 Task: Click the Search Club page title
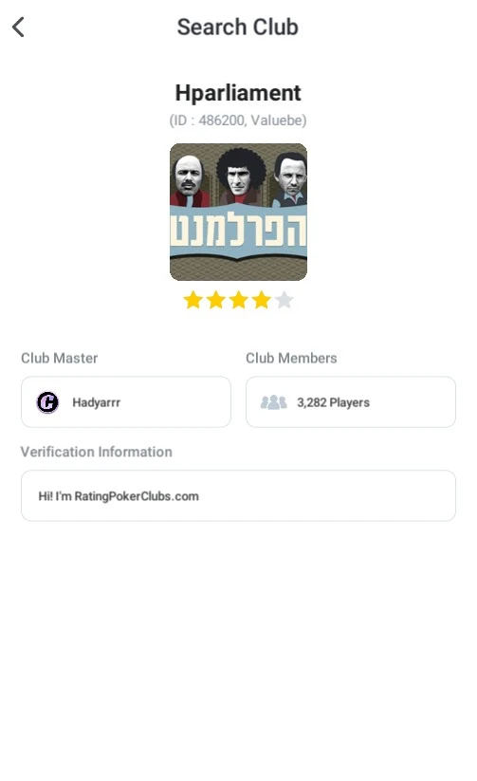click(x=238, y=27)
